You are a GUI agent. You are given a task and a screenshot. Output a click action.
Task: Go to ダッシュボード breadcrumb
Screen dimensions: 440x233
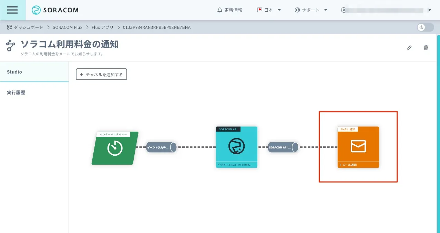pyautogui.click(x=29, y=27)
